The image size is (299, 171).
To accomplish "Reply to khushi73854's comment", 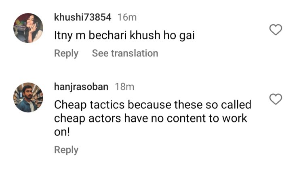I will click(66, 53).
